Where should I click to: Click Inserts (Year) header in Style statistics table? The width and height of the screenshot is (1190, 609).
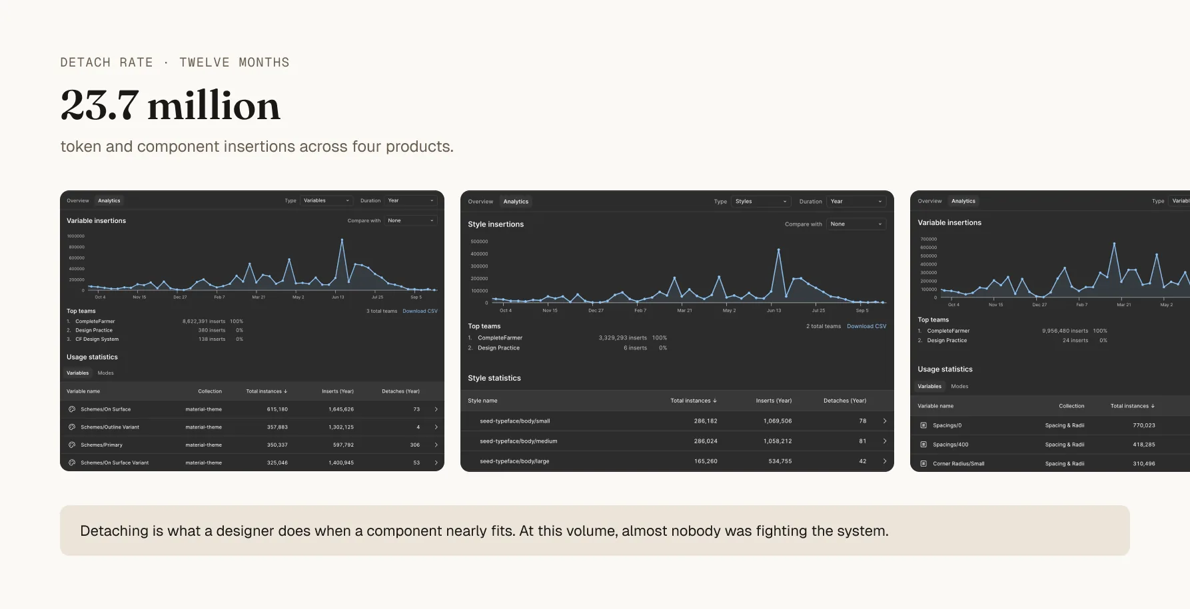click(x=774, y=401)
